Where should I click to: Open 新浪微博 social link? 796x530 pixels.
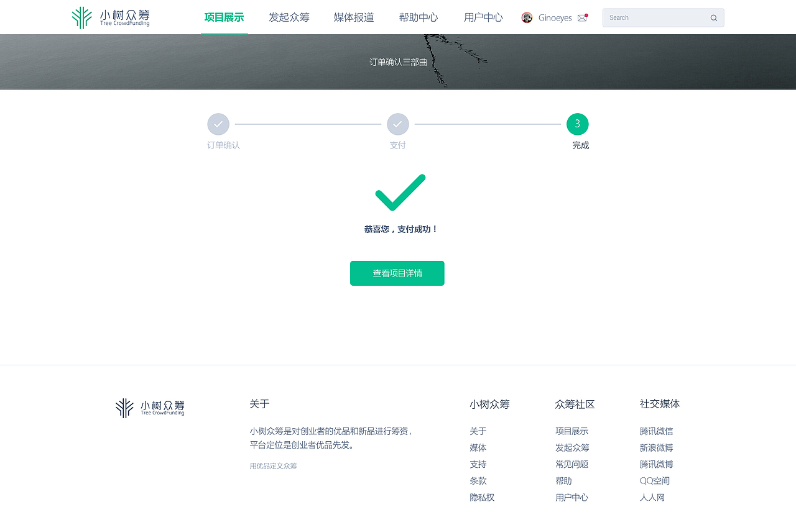pos(656,448)
